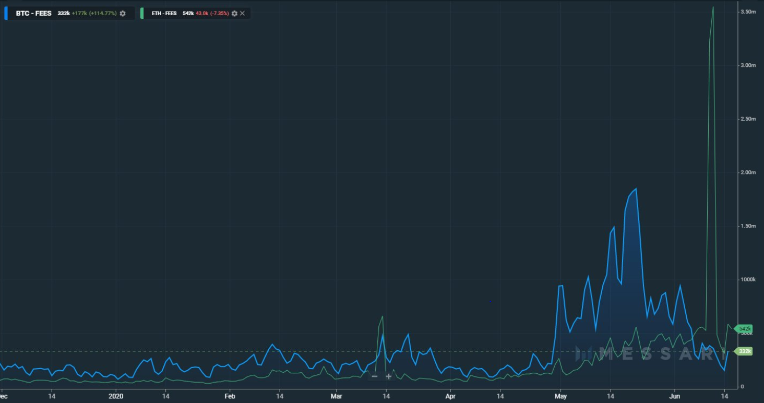Screen dimensions: 764x403
Task: Click the blue BTC series color bar
Action: [6, 13]
